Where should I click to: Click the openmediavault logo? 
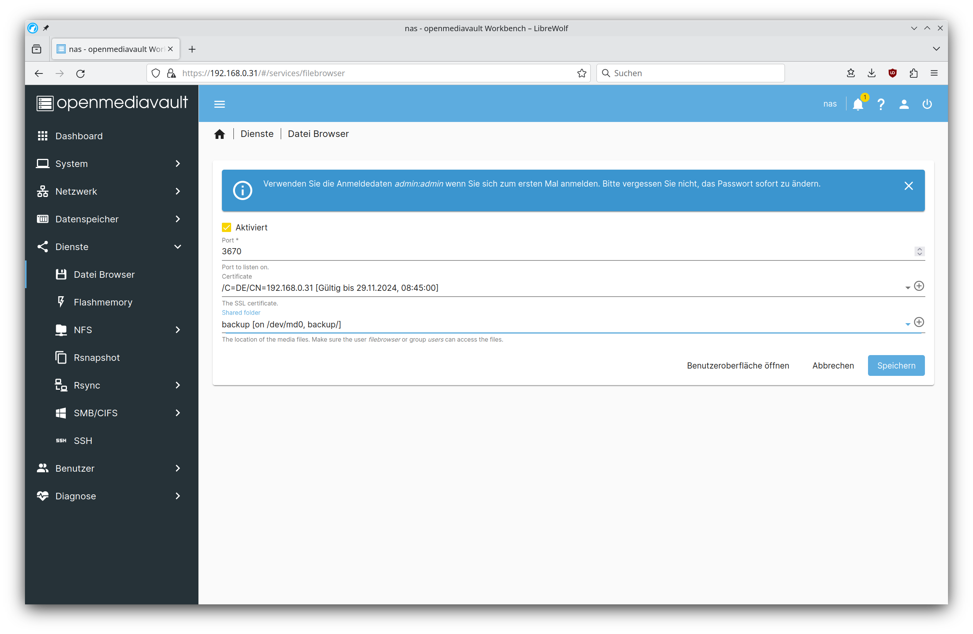[112, 102]
